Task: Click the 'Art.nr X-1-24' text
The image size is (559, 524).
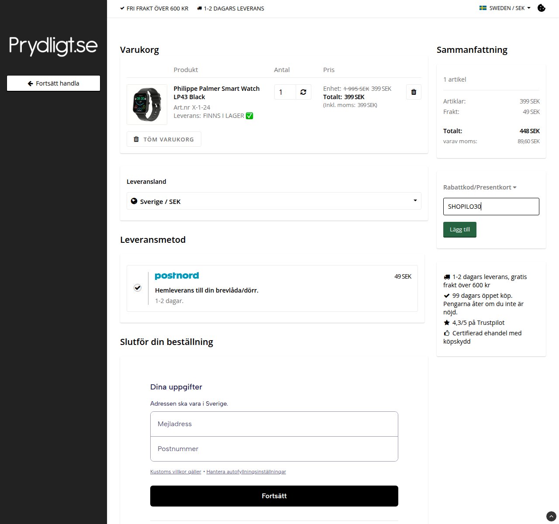Action: point(192,107)
